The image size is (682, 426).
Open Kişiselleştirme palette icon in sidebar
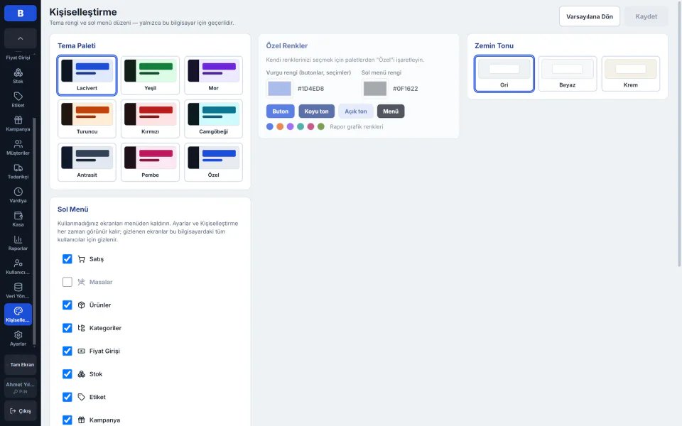click(x=18, y=315)
